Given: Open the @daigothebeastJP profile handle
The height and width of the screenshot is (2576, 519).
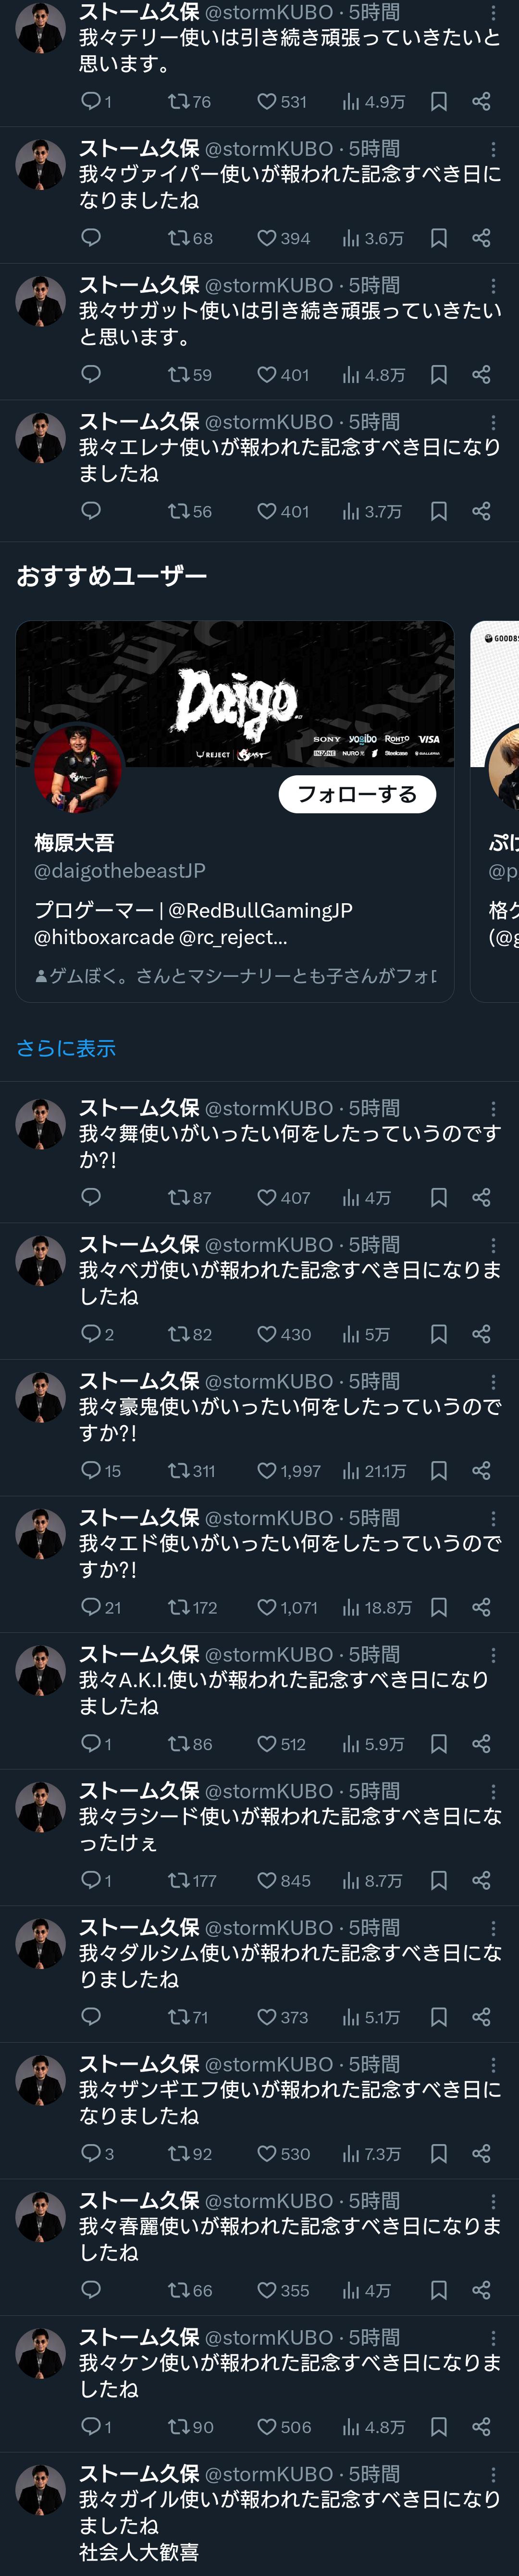Looking at the screenshot, I should click(120, 871).
